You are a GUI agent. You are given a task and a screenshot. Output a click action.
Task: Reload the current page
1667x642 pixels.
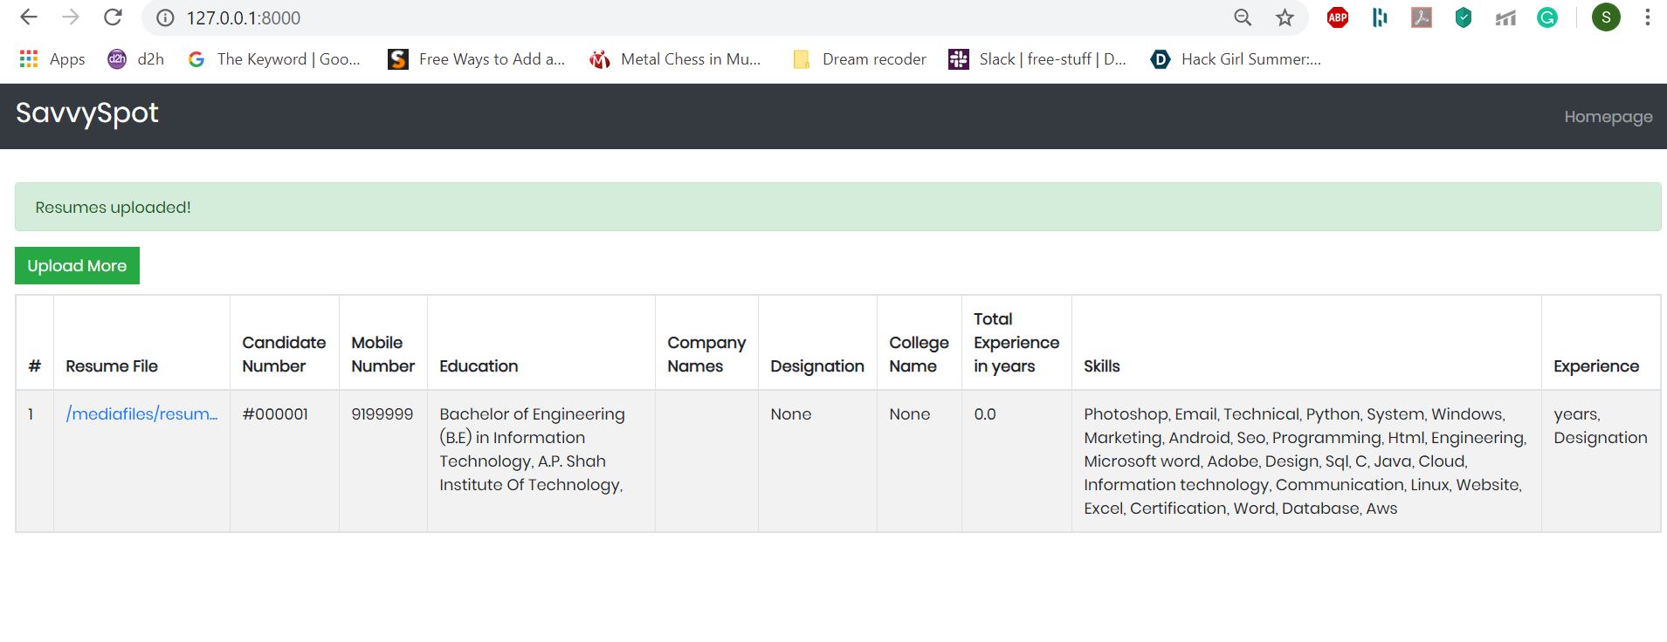coord(113,17)
